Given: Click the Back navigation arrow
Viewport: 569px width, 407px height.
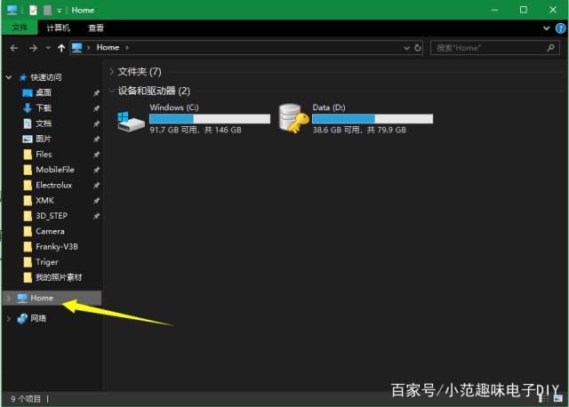Looking at the screenshot, I should pyautogui.click(x=14, y=48).
